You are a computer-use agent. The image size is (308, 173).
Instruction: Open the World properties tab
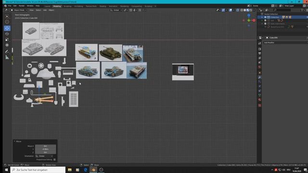pos(260,67)
